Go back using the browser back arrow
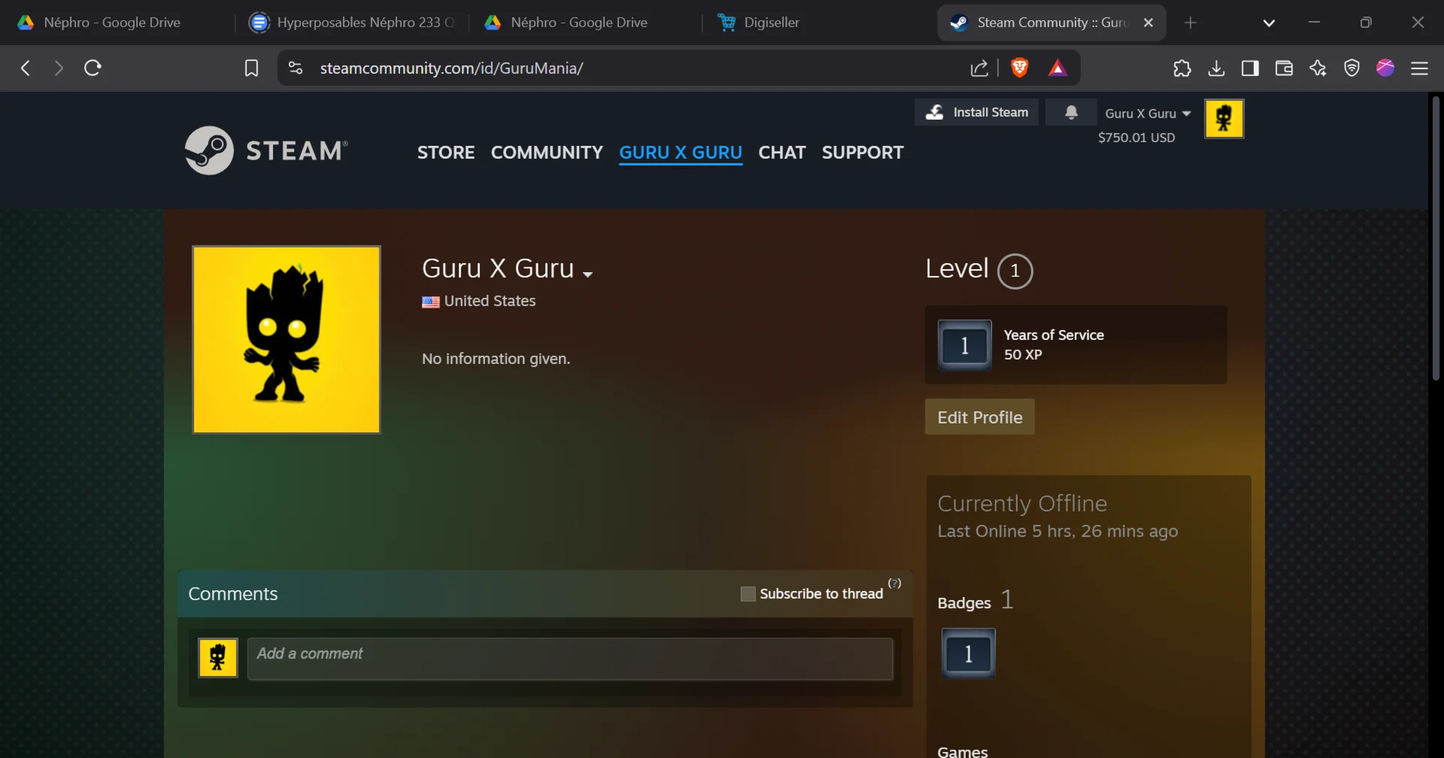 (26, 68)
